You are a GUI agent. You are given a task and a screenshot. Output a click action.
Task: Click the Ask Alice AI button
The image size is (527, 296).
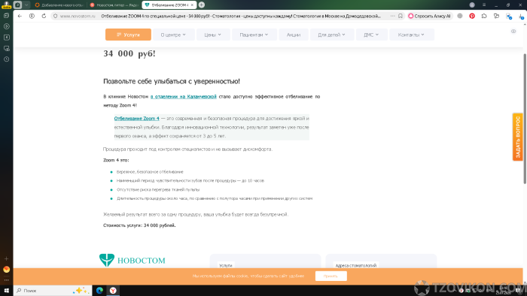(x=429, y=16)
